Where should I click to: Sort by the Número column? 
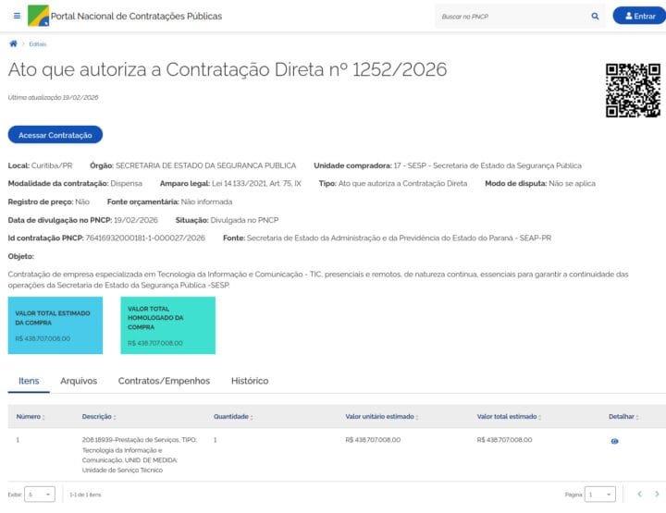coord(31,417)
